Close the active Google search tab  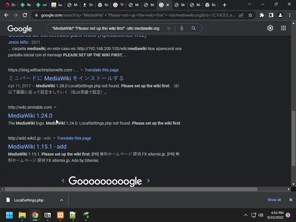click(168, 5)
